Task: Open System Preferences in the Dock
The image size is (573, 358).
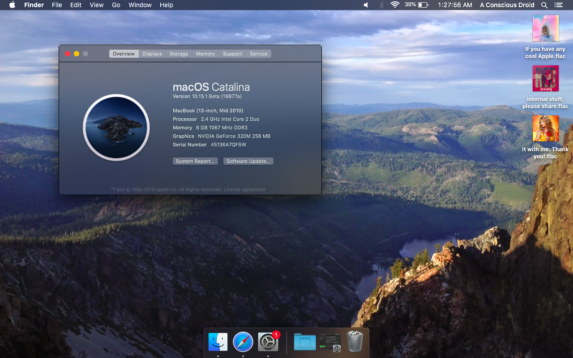Action: pos(268,342)
